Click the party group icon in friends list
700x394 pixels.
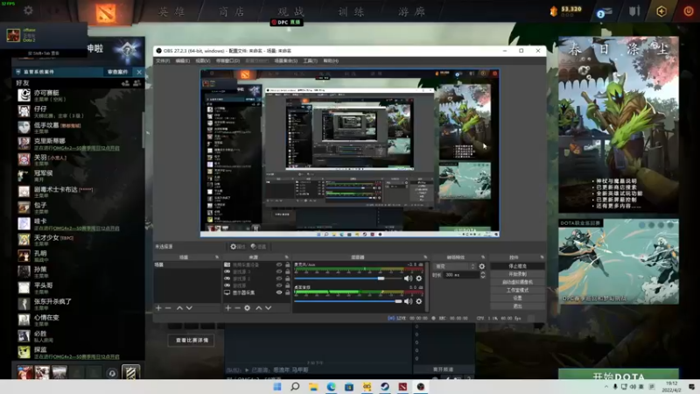137,83
